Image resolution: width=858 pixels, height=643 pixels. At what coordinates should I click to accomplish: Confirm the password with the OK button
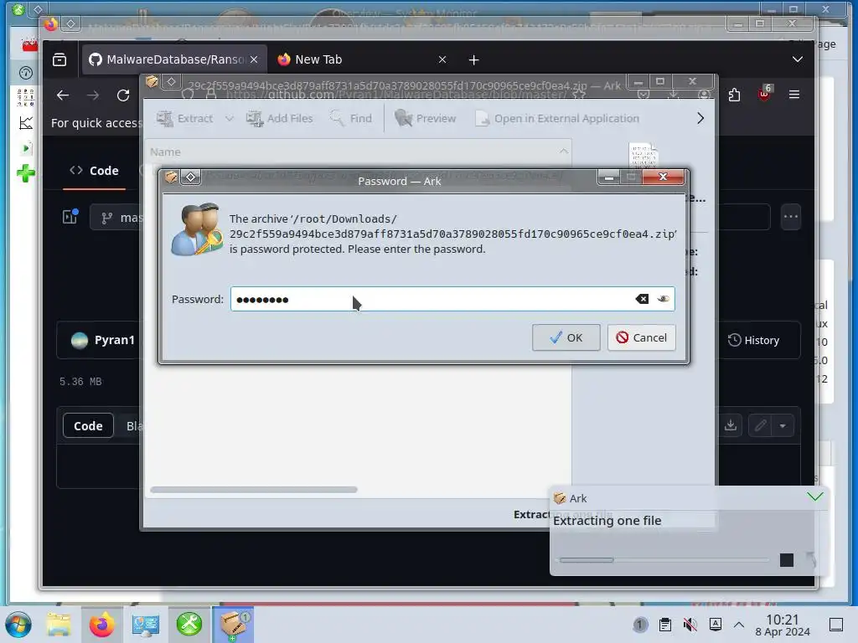566,337
